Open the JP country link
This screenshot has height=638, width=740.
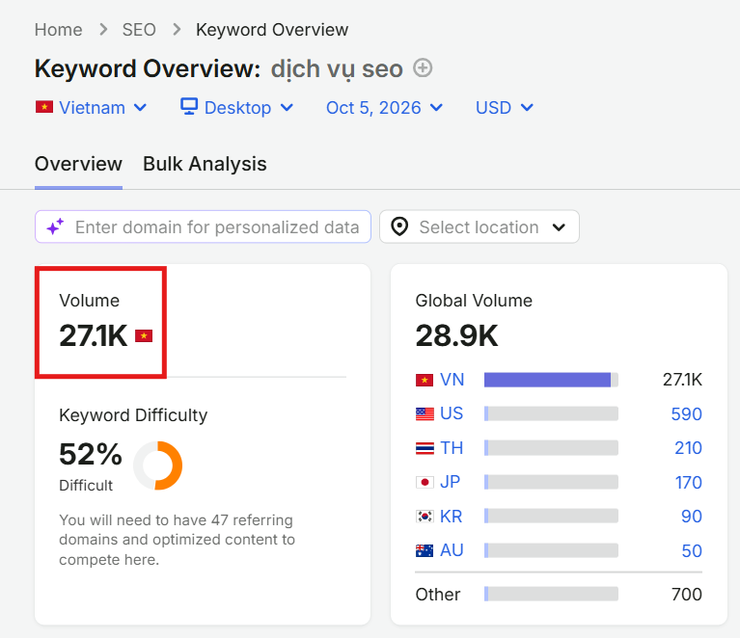[x=451, y=482]
